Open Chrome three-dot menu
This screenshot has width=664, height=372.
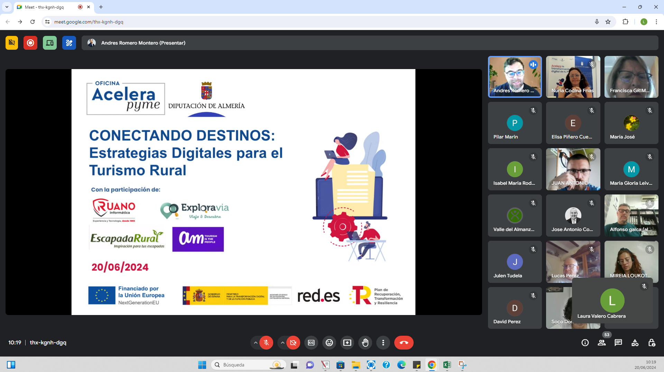pos(656,22)
